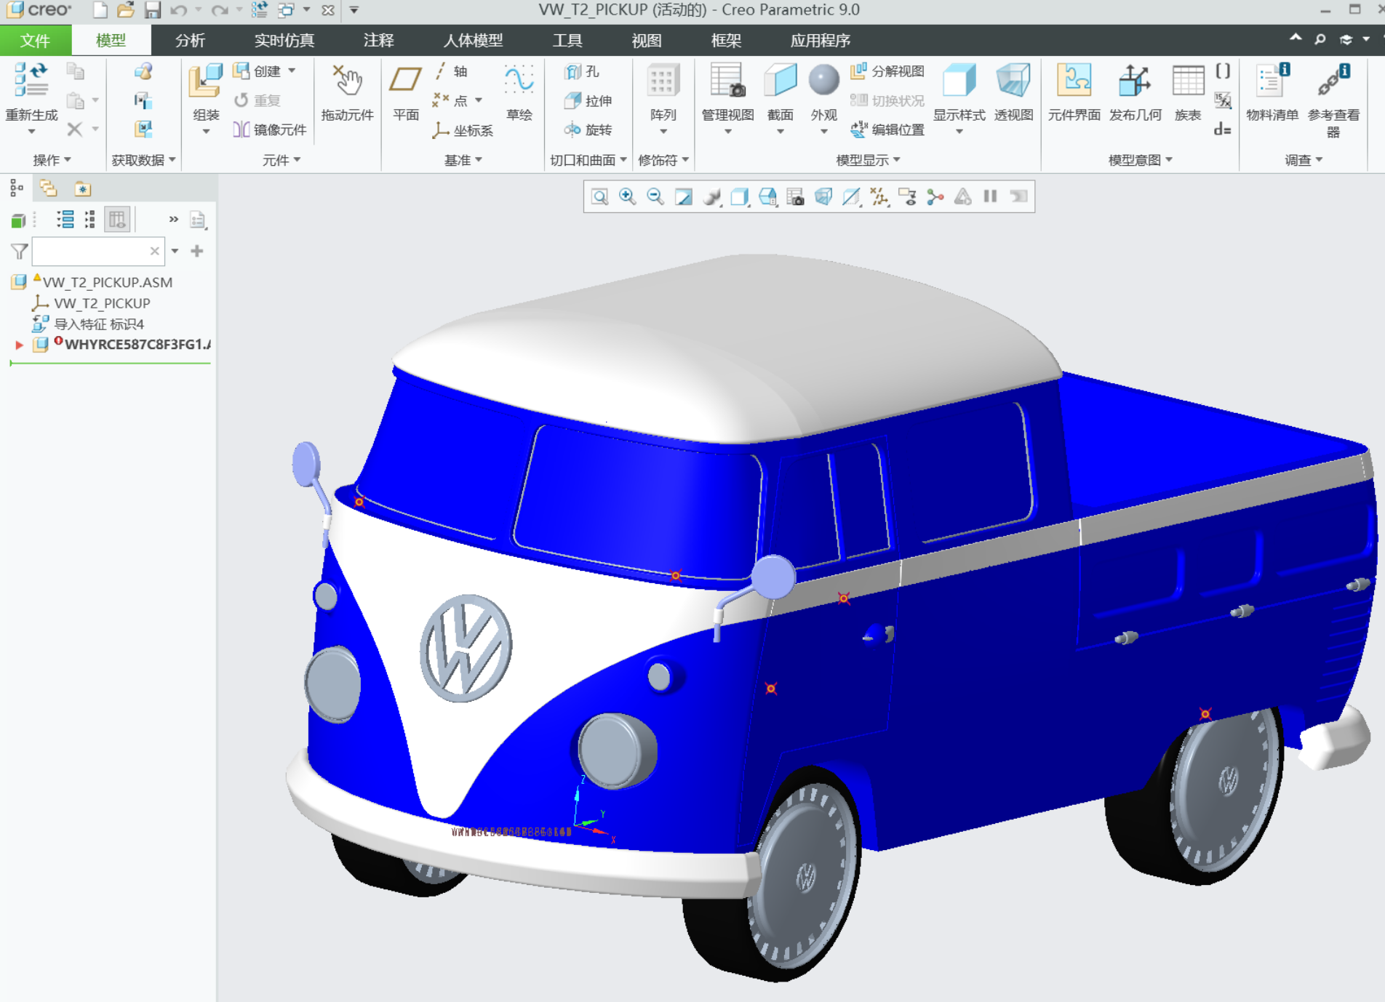The image size is (1385, 1002).
Task: Click the Assemble (组装) icon
Action: pyautogui.click(x=206, y=80)
